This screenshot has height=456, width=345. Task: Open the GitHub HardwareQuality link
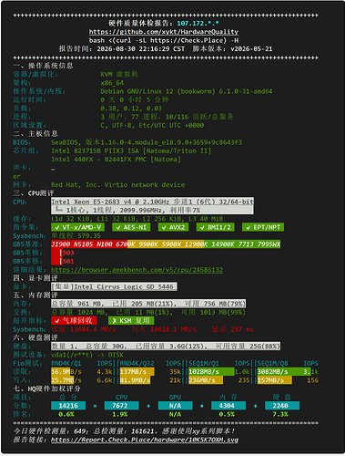click(x=164, y=32)
